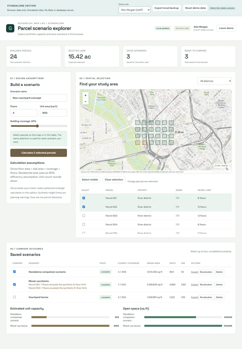
Task: Open the All districts filter dropdown
Action: (x=214, y=81)
